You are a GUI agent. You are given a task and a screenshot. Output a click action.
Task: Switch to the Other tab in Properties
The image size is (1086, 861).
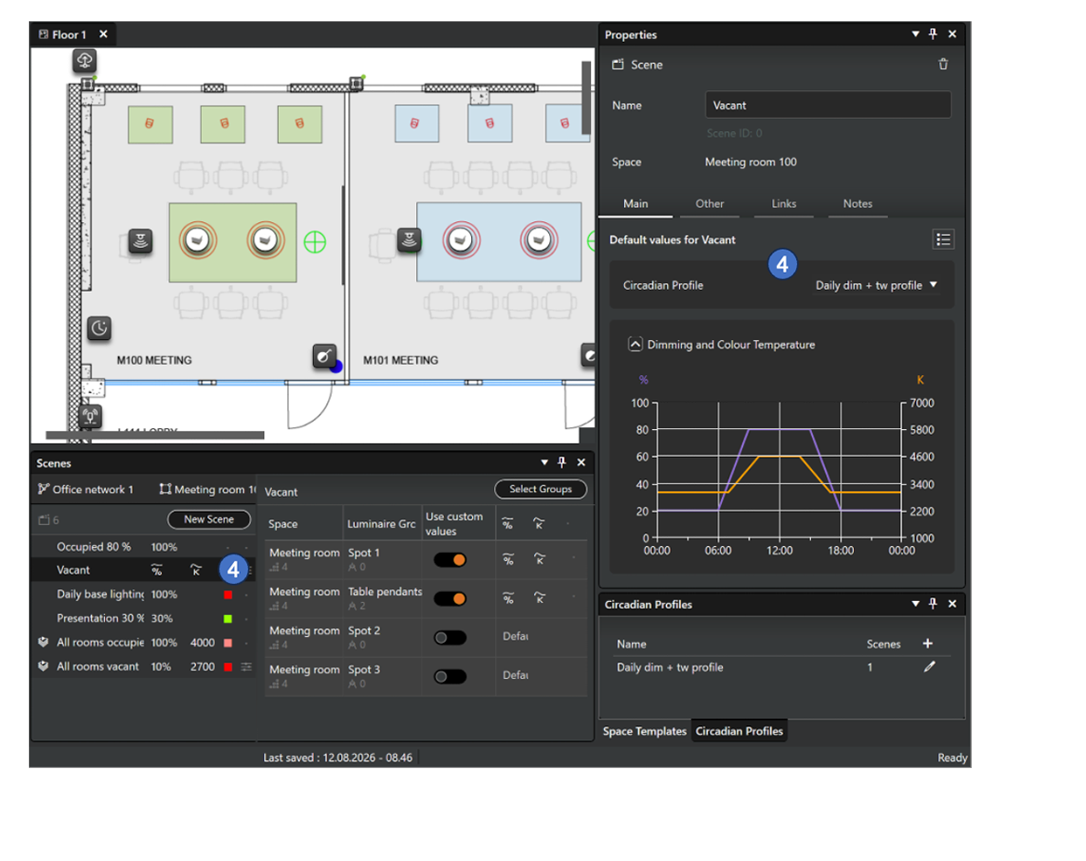point(709,203)
